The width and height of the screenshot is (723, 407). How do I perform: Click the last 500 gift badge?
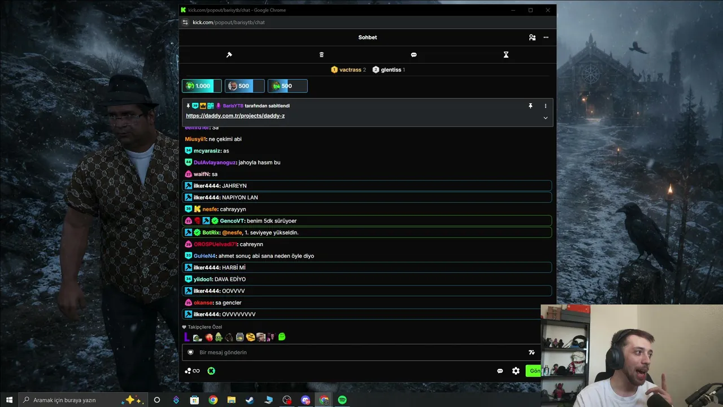point(288,86)
